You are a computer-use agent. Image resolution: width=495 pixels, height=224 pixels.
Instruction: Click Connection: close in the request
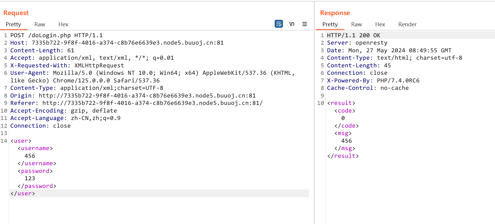tap(40, 126)
